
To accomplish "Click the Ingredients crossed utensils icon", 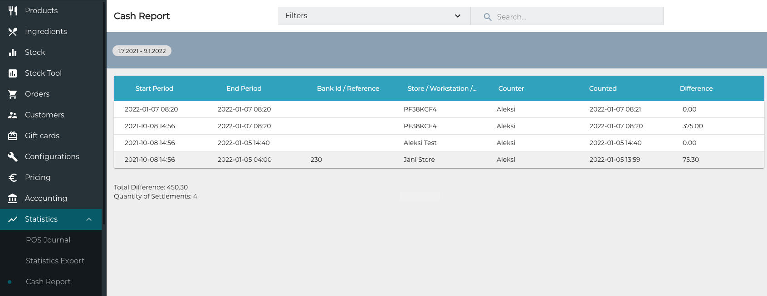I will point(13,31).
